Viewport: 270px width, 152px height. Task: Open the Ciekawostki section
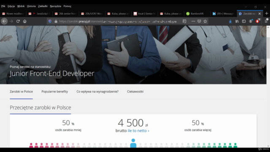[135, 92]
